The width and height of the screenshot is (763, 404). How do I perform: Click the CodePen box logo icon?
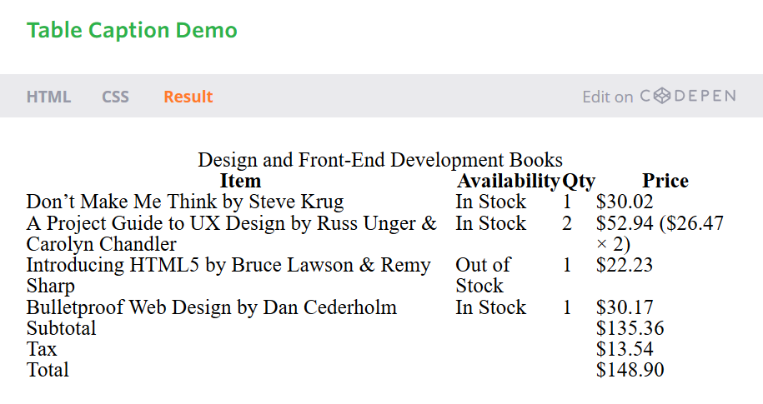(661, 96)
